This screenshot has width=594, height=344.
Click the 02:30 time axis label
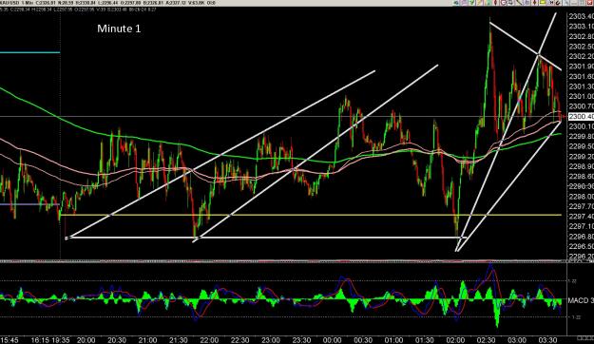(486, 340)
